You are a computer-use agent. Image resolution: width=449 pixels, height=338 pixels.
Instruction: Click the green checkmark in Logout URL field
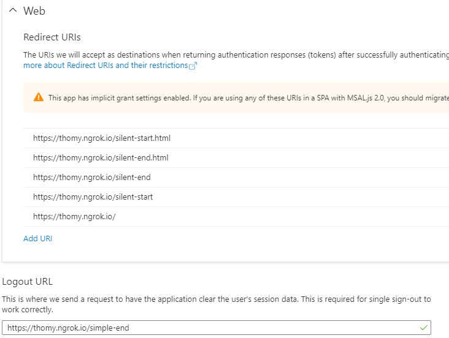(424, 328)
